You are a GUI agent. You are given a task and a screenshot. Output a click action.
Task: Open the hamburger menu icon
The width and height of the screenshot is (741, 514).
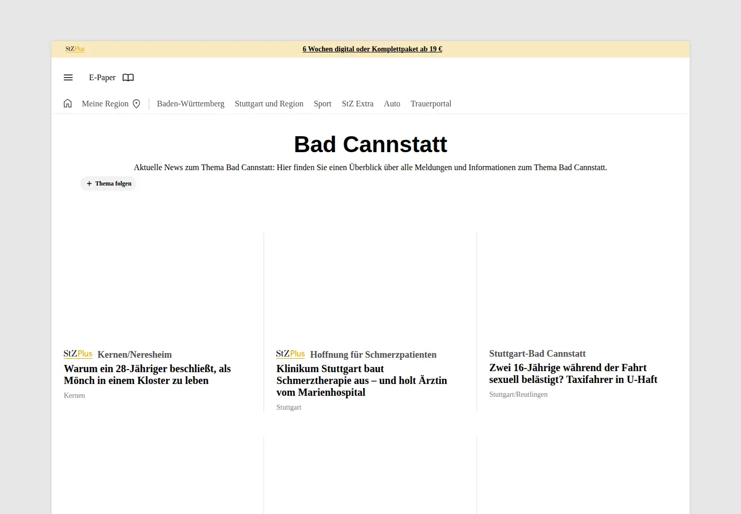(x=68, y=78)
